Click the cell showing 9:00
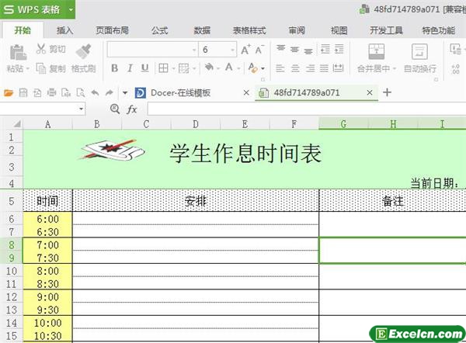 pyautogui.click(x=47, y=296)
